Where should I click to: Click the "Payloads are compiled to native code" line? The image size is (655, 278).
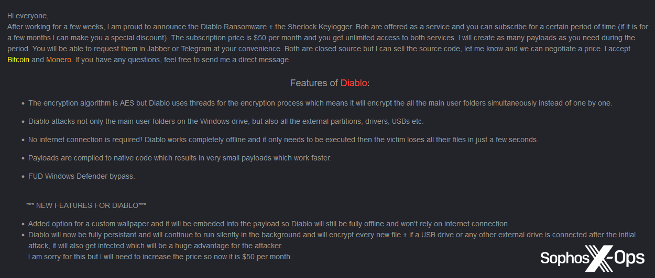180,158
